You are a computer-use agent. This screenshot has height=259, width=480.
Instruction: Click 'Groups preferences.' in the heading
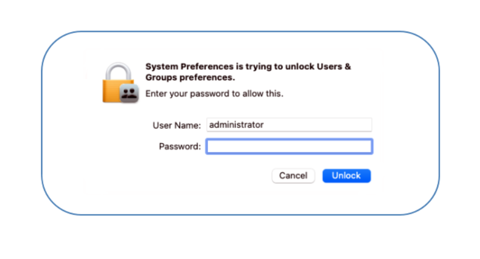(190, 77)
